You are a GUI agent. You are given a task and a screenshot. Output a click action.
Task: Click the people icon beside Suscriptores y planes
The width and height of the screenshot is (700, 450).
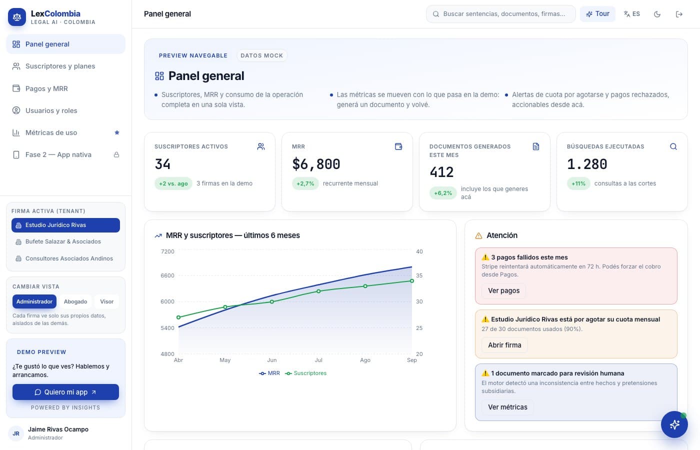click(16, 66)
